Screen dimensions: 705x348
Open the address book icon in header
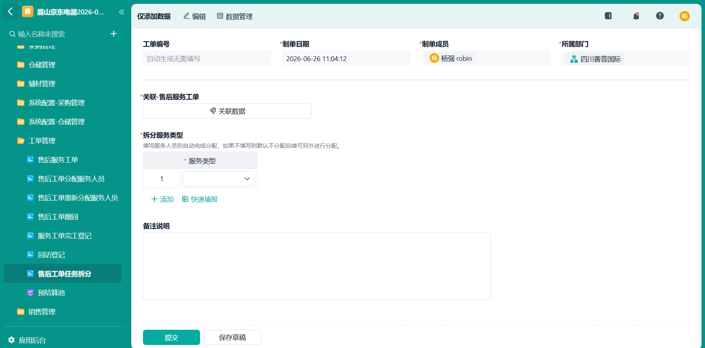(x=608, y=16)
